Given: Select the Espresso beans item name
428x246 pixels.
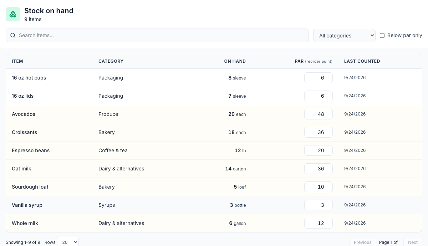Looking at the screenshot, I should pyautogui.click(x=31, y=150).
